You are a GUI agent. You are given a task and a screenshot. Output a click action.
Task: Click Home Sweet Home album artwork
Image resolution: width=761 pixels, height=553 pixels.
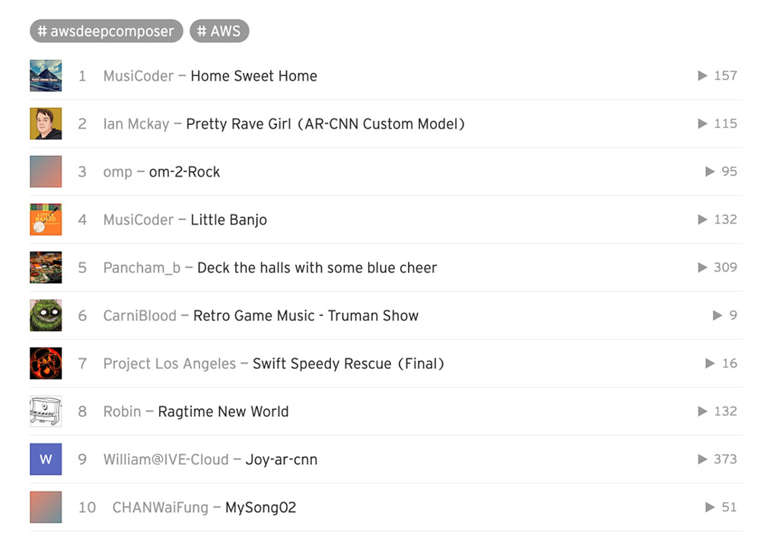pyautogui.click(x=46, y=76)
